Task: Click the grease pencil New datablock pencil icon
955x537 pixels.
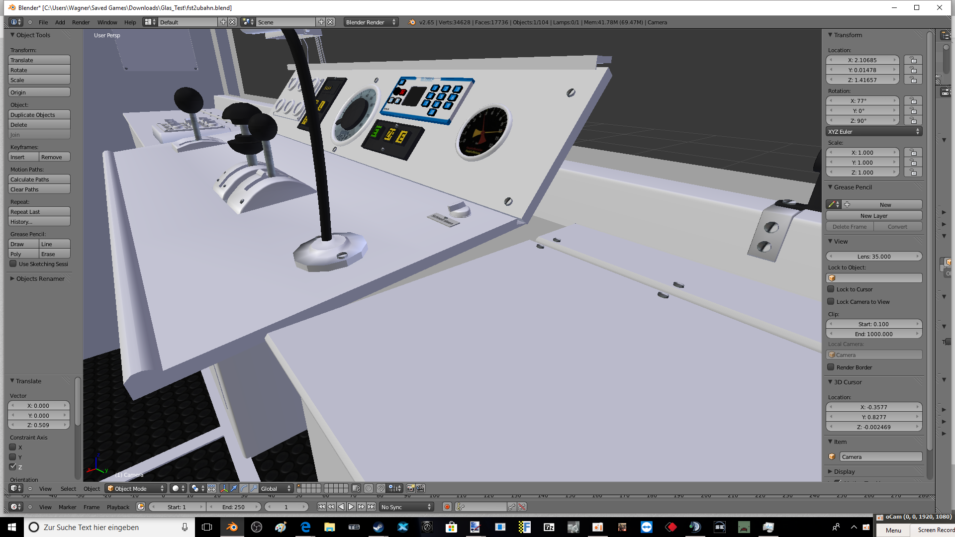Action: (x=832, y=204)
